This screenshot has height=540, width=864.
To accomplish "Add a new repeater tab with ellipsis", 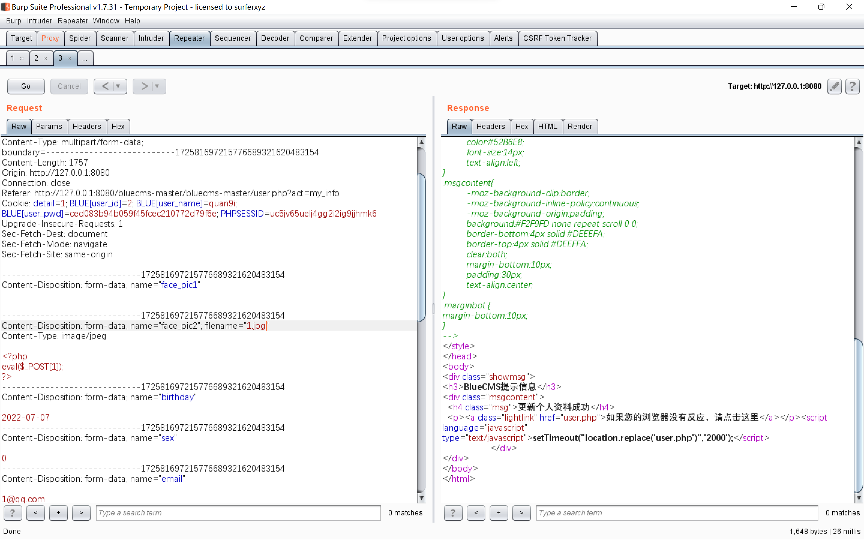I will (x=85, y=58).
